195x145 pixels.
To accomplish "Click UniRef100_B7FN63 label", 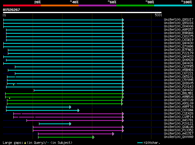I will [x=179, y=50].
